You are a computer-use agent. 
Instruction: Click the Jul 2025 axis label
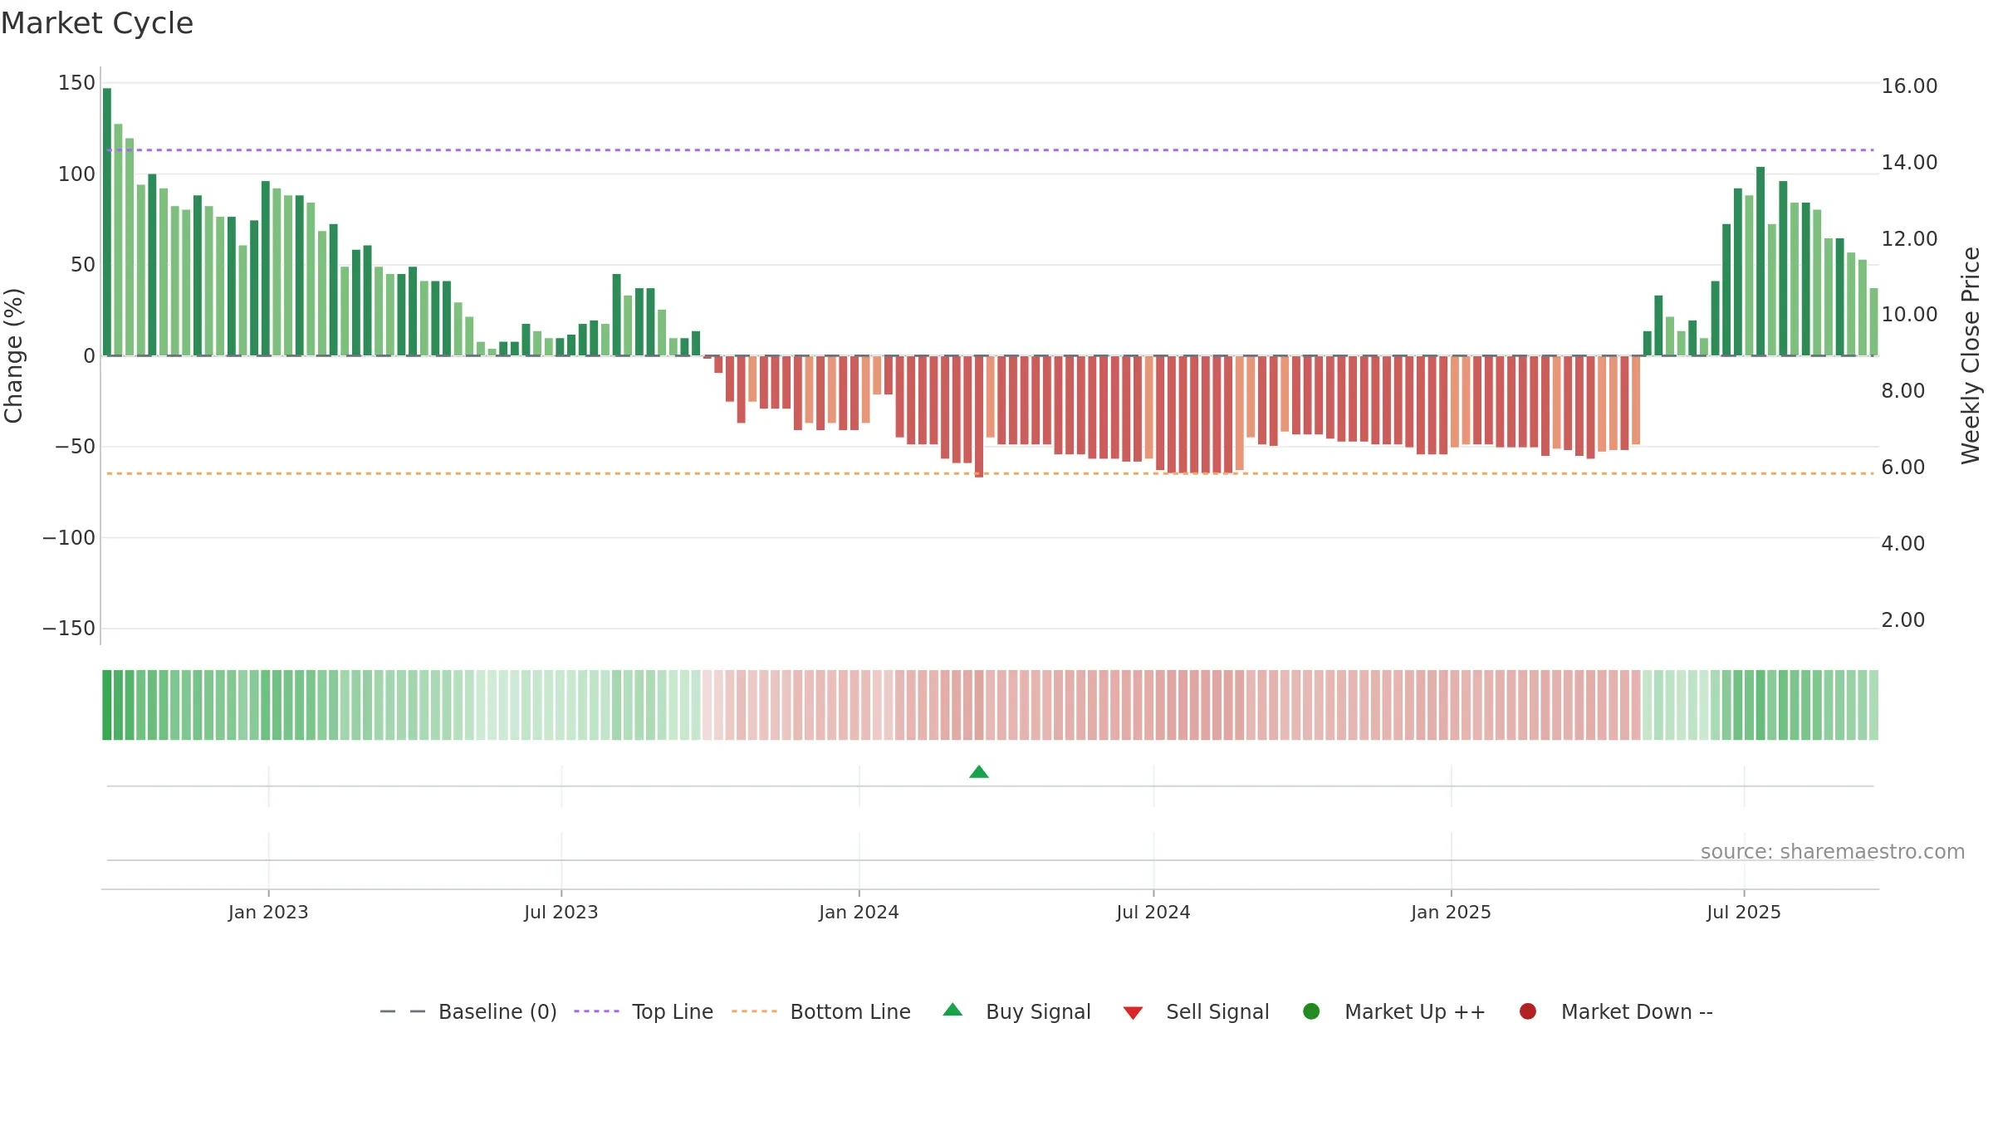point(1744,913)
